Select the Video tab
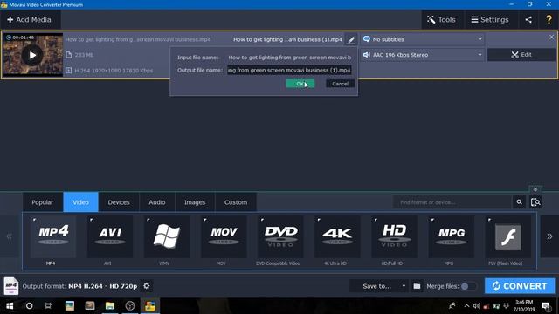Viewport: 559px width, 314px height. pos(81,202)
